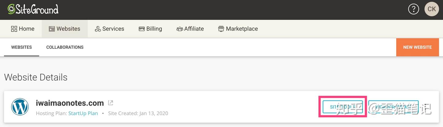Open the Services menu item

(x=110, y=29)
